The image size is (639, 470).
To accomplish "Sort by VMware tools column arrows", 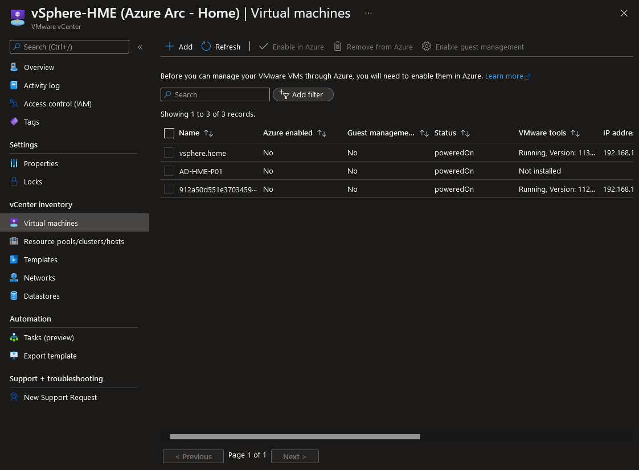I will pyautogui.click(x=575, y=133).
